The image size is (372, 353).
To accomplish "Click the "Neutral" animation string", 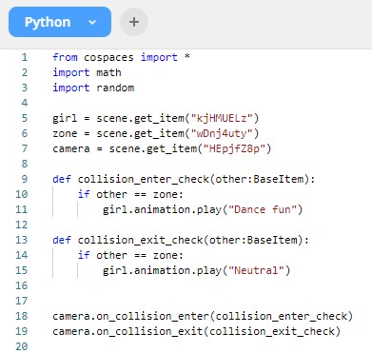I will coord(256,270).
